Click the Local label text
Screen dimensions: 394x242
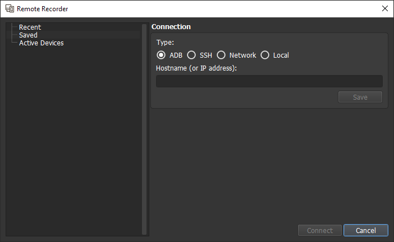281,55
